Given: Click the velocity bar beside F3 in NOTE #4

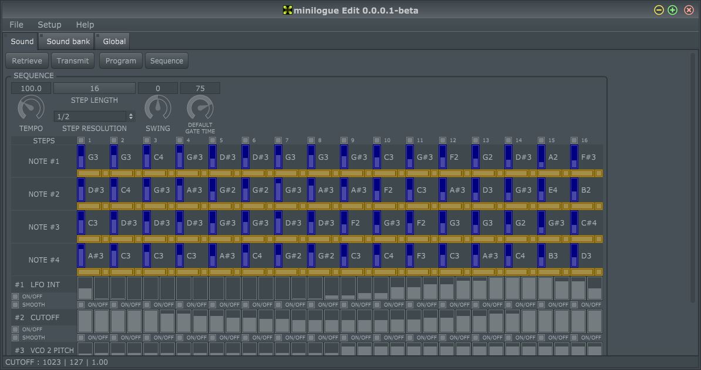Looking at the screenshot, I should [410, 255].
